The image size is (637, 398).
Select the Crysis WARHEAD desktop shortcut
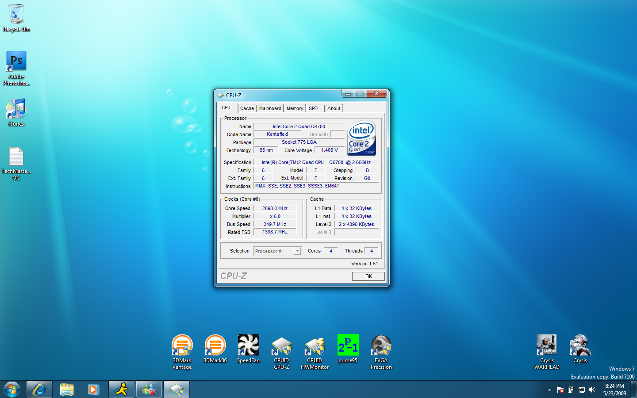(547, 352)
